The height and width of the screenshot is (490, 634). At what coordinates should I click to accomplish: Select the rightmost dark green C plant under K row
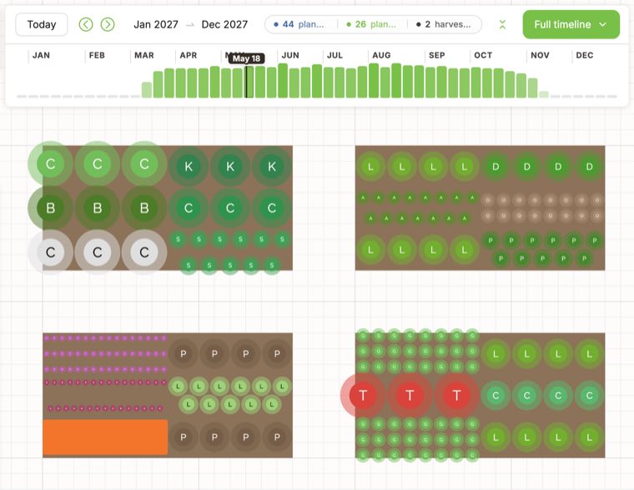click(272, 208)
